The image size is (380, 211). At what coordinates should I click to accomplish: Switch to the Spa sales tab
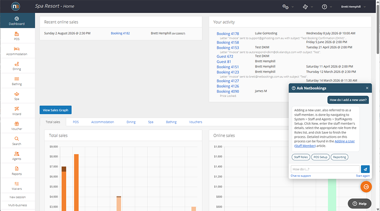pos(150,122)
